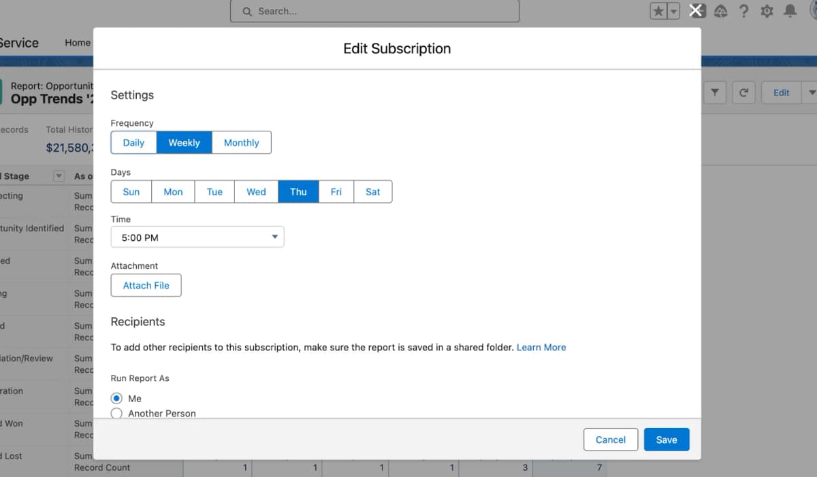The image size is (817, 477).
Task: Open the favorites list dropdown arrow
Action: coord(673,12)
